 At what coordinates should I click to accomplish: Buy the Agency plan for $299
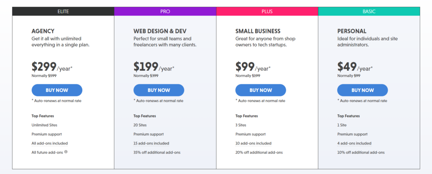click(x=57, y=90)
